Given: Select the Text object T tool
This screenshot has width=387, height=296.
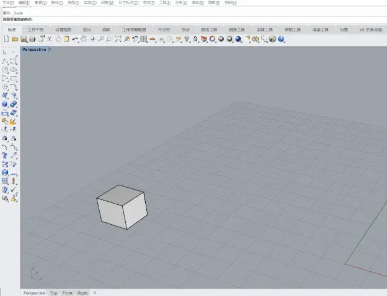Looking at the screenshot, I should click(5, 155).
